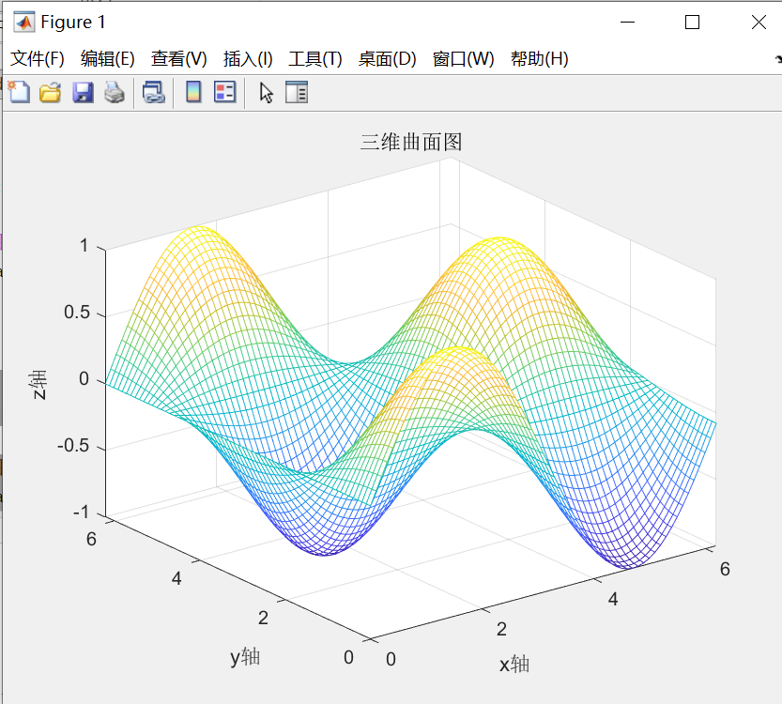Toggle the Link Plot feature
Screen dimensions: 782x704
point(153,92)
